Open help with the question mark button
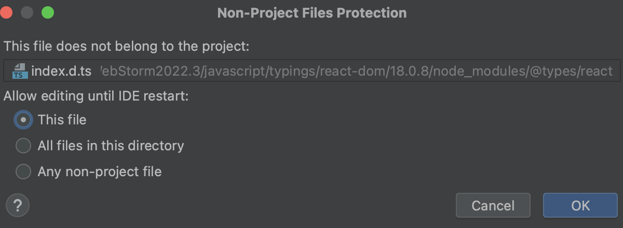 tap(17, 205)
